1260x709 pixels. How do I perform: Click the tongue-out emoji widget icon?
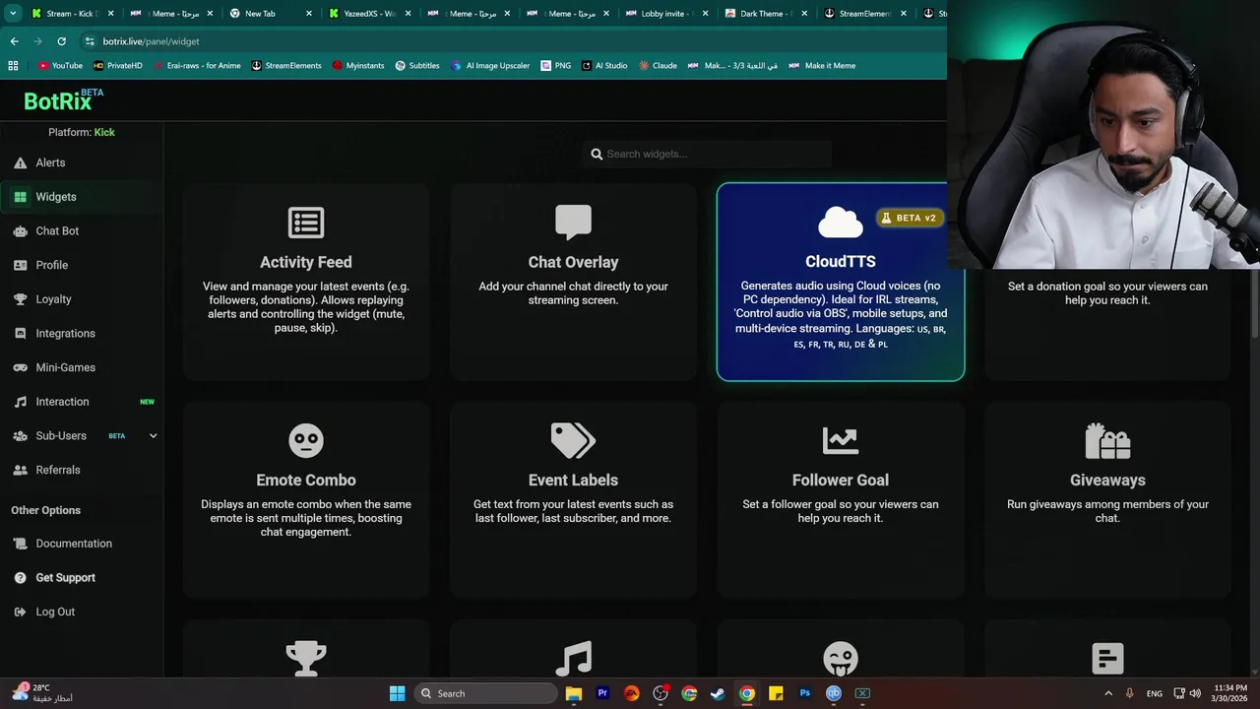[x=841, y=658]
